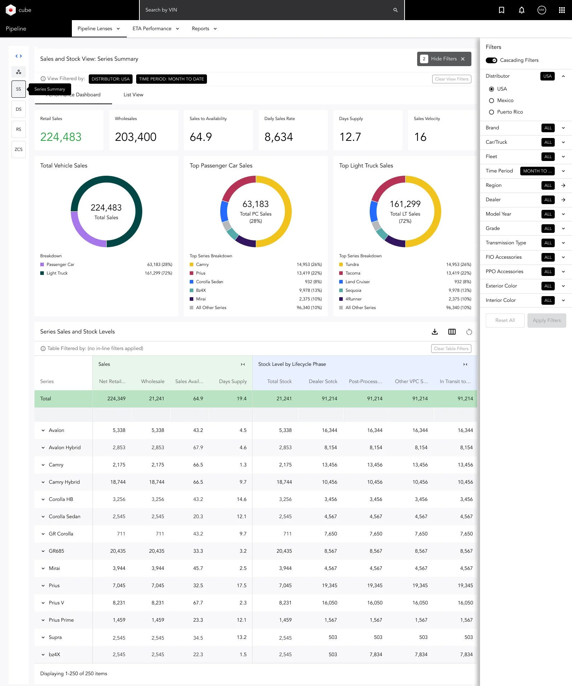Open the MM user avatar menu
Viewport: 572px width, 686px height.
542,10
